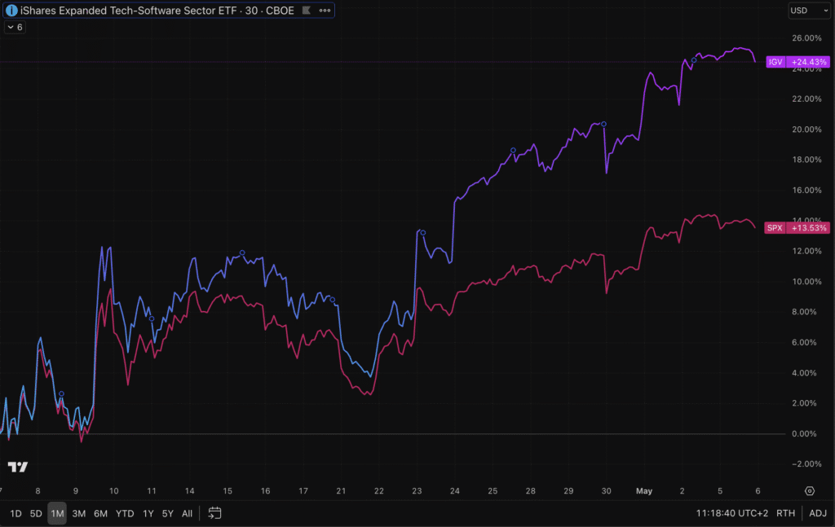The height and width of the screenshot is (527, 835).
Task: Expand the collapsed indicators legend showing 6
Action: click(15, 27)
